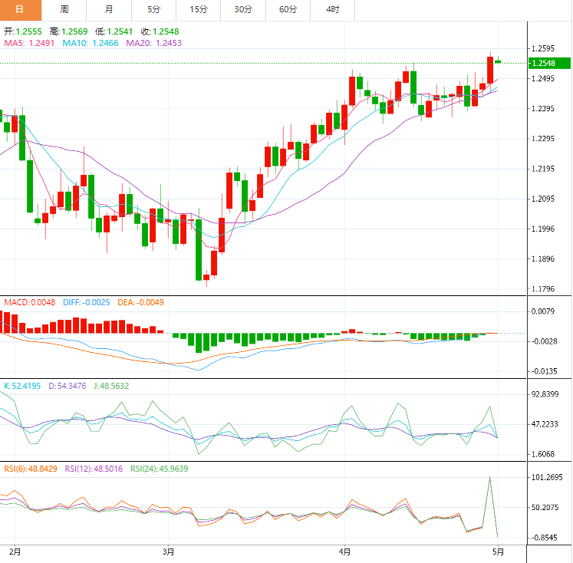
Task: Switch to the 周 weekly tab
Action: (64, 10)
